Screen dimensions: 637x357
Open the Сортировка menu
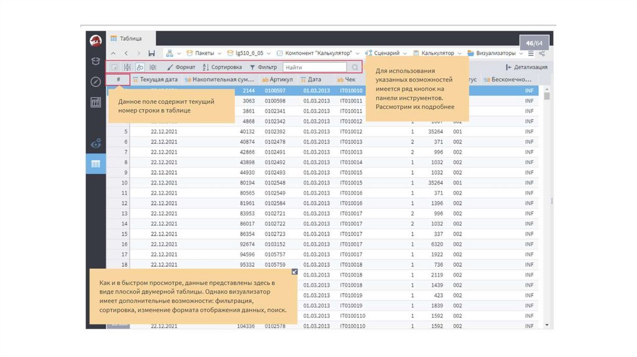tap(222, 67)
